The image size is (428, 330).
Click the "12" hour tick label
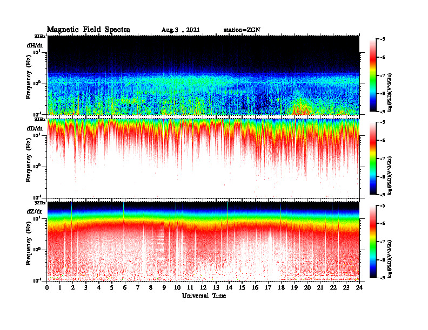tap(203, 287)
